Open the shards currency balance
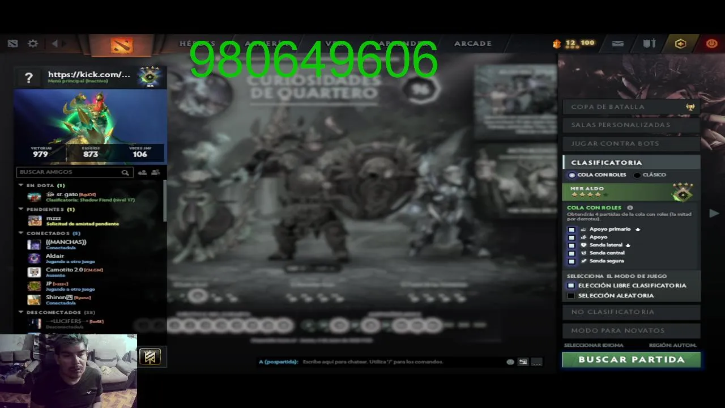The image size is (725, 408). point(573,44)
